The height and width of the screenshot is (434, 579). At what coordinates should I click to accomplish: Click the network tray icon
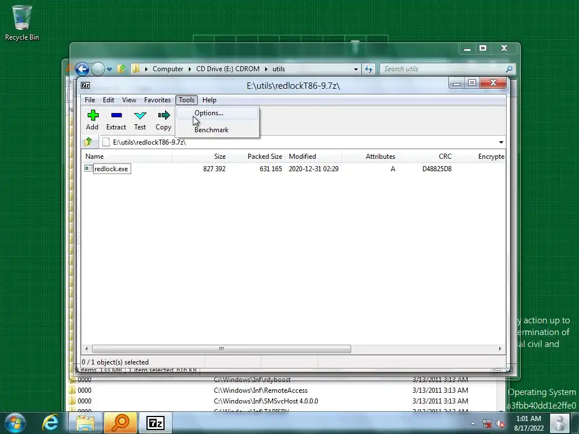click(x=487, y=424)
